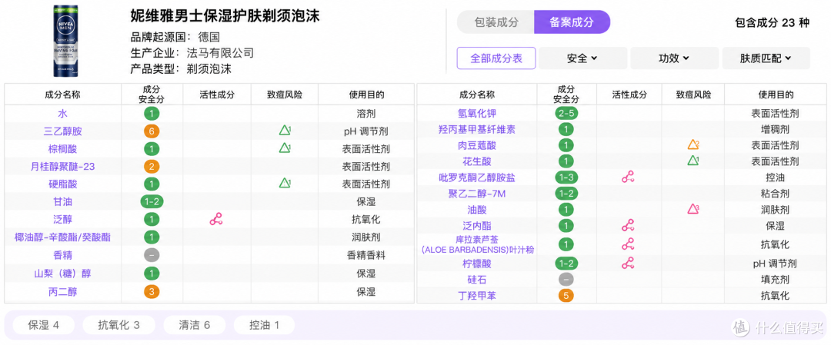The width and height of the screenshot is (831, 345).
Task: Open the 吡罗克酮乙醇胺盐 ingredient link
Action: (477, 177)
